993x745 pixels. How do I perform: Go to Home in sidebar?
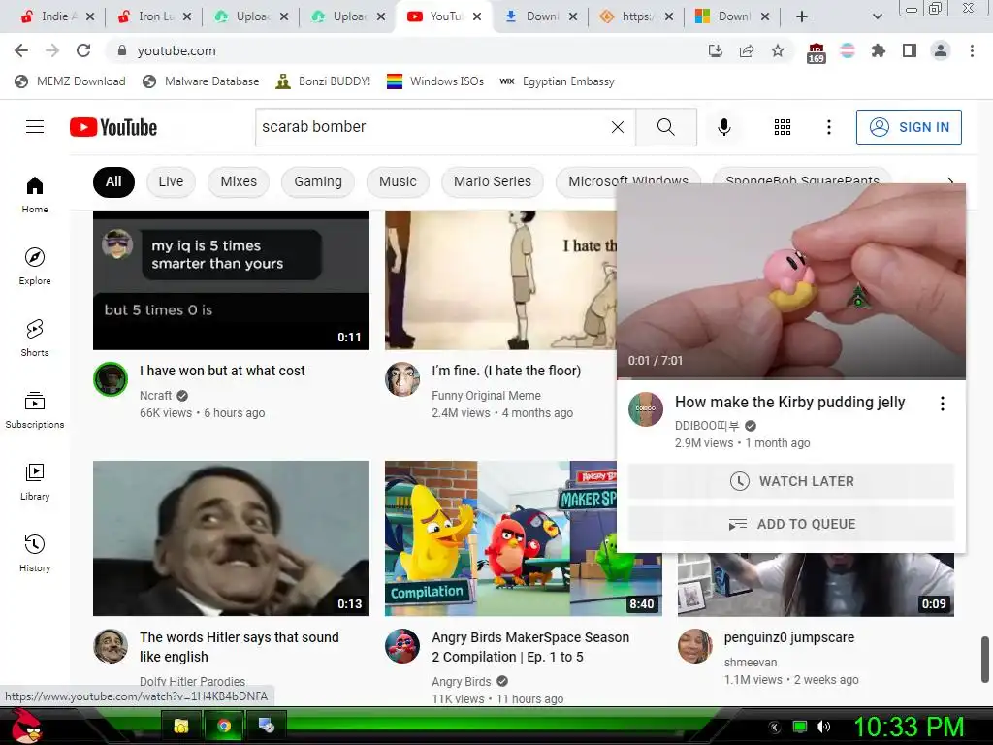[x=35, y=194]
